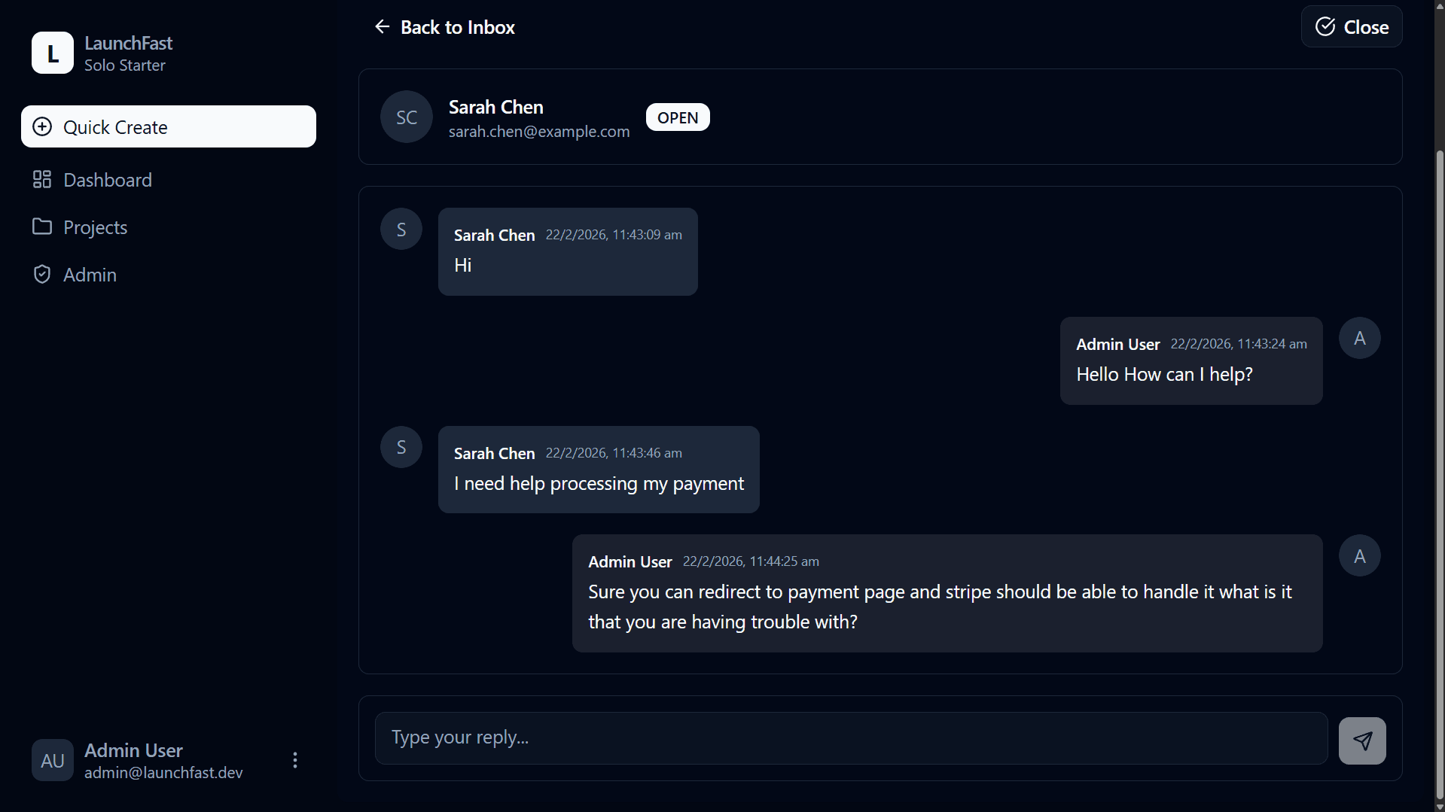Viewport: 1445px width, 812px height.
Task: Click the SC avatar for Sarah Chen
Action: tap(407, 117)
